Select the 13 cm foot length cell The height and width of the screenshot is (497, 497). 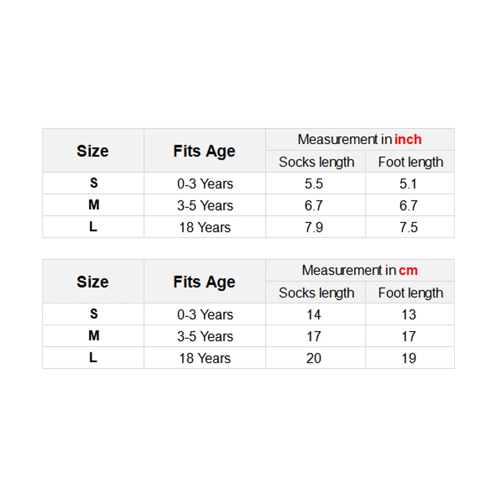408,315
